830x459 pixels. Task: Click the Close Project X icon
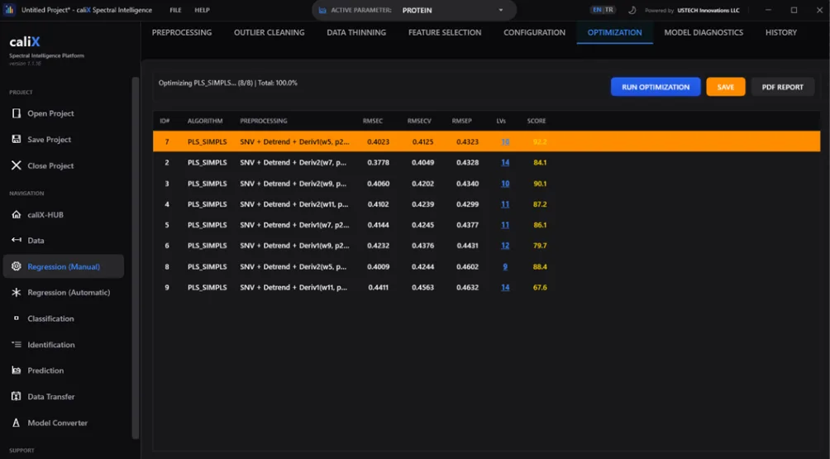pos(17,165)
